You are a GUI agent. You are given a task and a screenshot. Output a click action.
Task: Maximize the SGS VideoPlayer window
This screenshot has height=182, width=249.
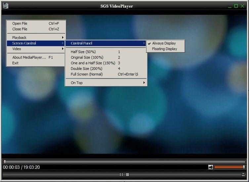pos(236,6)
